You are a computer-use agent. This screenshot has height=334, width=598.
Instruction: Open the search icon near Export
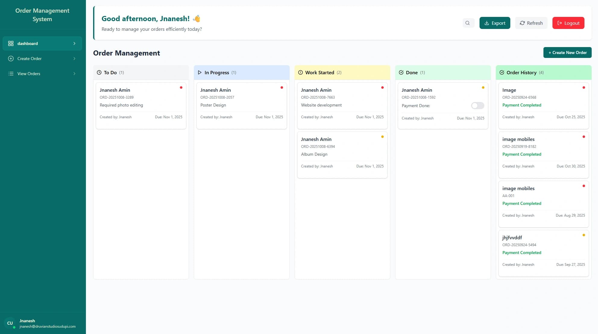coord(468,23)
